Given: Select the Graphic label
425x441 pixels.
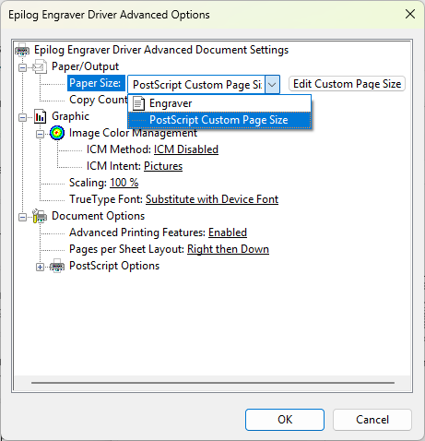Looking at the screenshot, I should pos(70,116).
